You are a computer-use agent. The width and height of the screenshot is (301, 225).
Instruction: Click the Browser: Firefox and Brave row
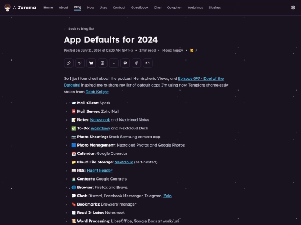100,187
